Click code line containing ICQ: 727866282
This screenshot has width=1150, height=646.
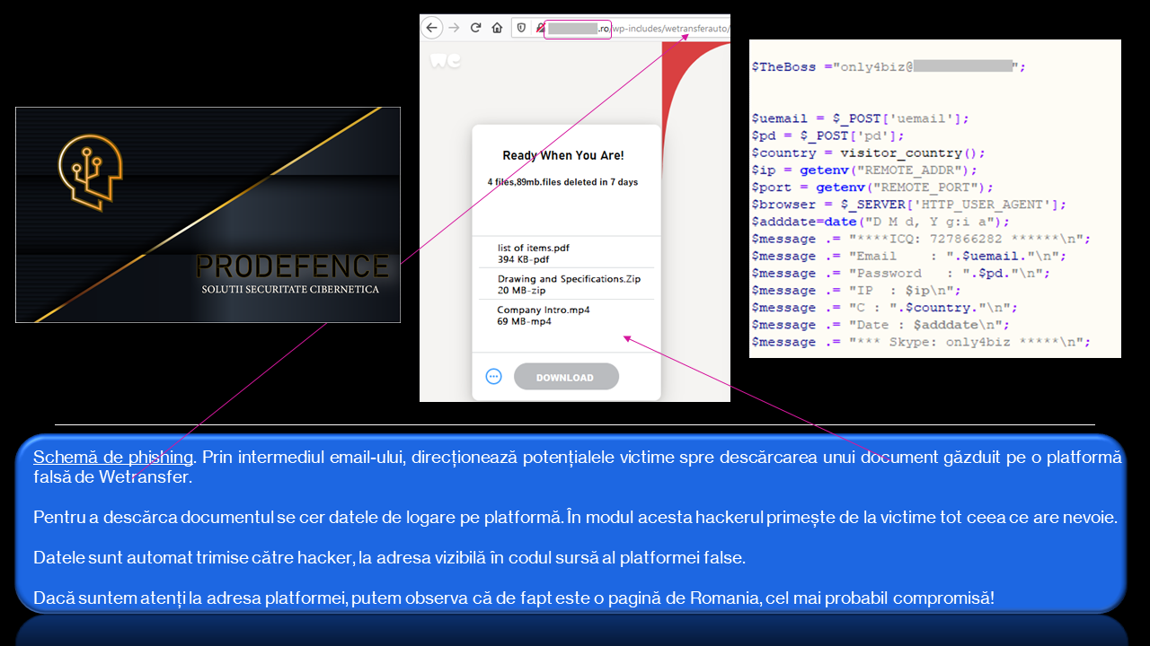tap(921, 239)
